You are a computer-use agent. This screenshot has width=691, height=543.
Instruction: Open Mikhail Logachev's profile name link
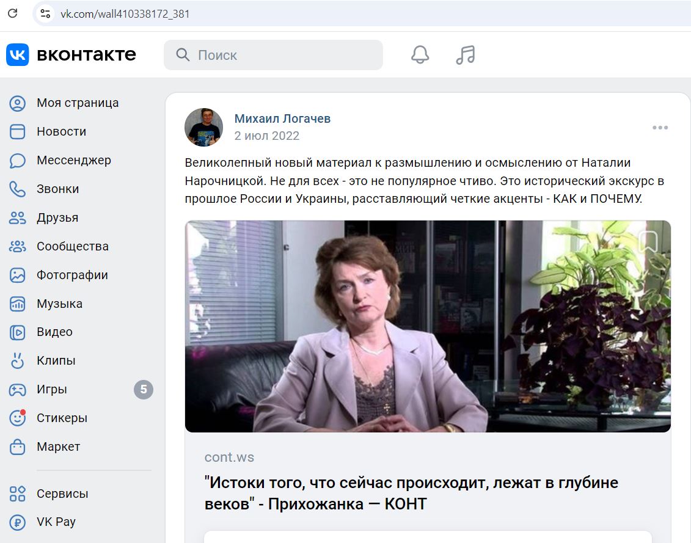(282, 118)
